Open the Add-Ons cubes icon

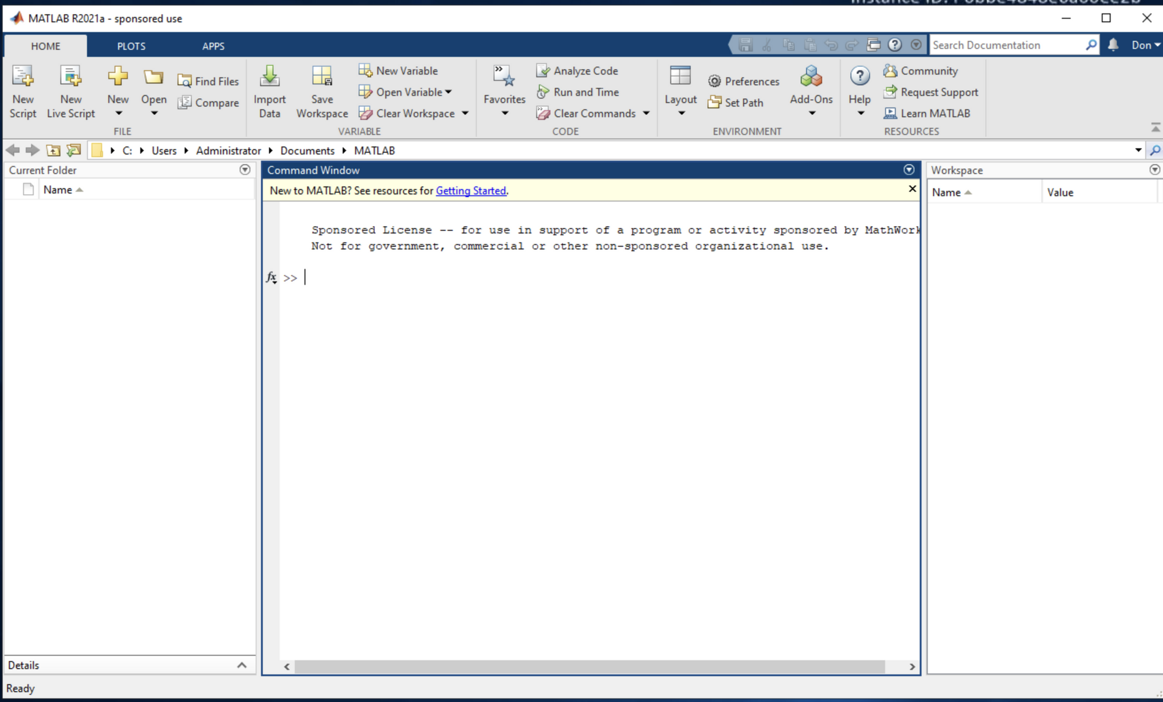click(x=811, y=77)
